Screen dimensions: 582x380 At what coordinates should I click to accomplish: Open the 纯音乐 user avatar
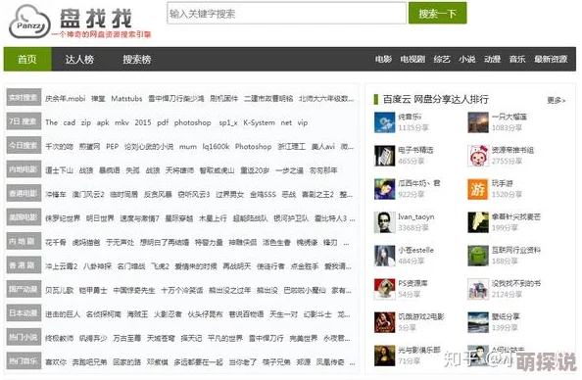click(384, 122)
